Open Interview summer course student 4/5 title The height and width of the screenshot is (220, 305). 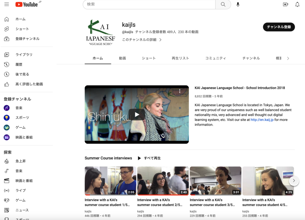pyautogui.click(x=265, y=202)
